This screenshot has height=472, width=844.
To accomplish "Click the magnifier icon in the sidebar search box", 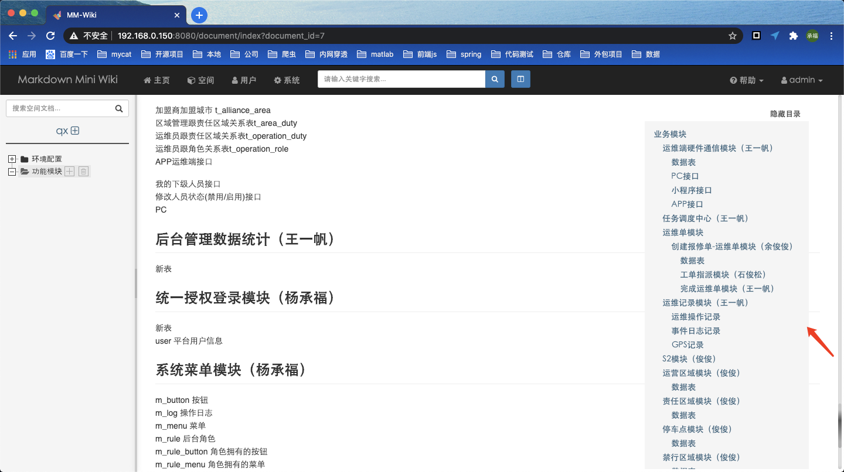I will 121,108.
